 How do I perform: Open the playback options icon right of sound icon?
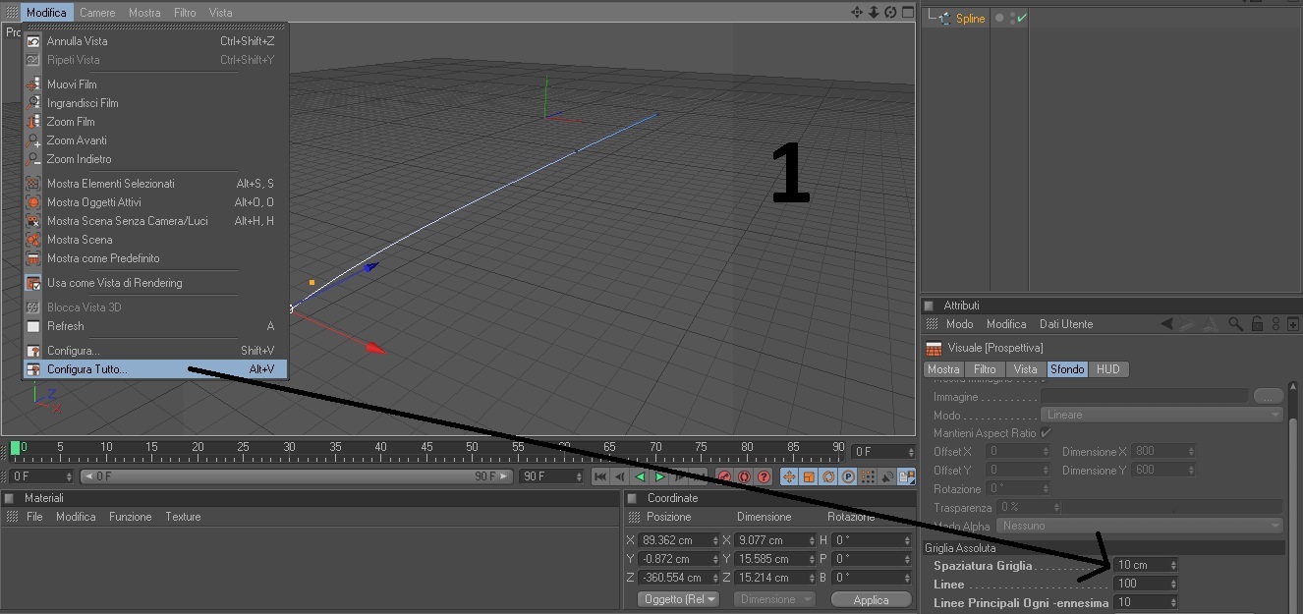906,476
